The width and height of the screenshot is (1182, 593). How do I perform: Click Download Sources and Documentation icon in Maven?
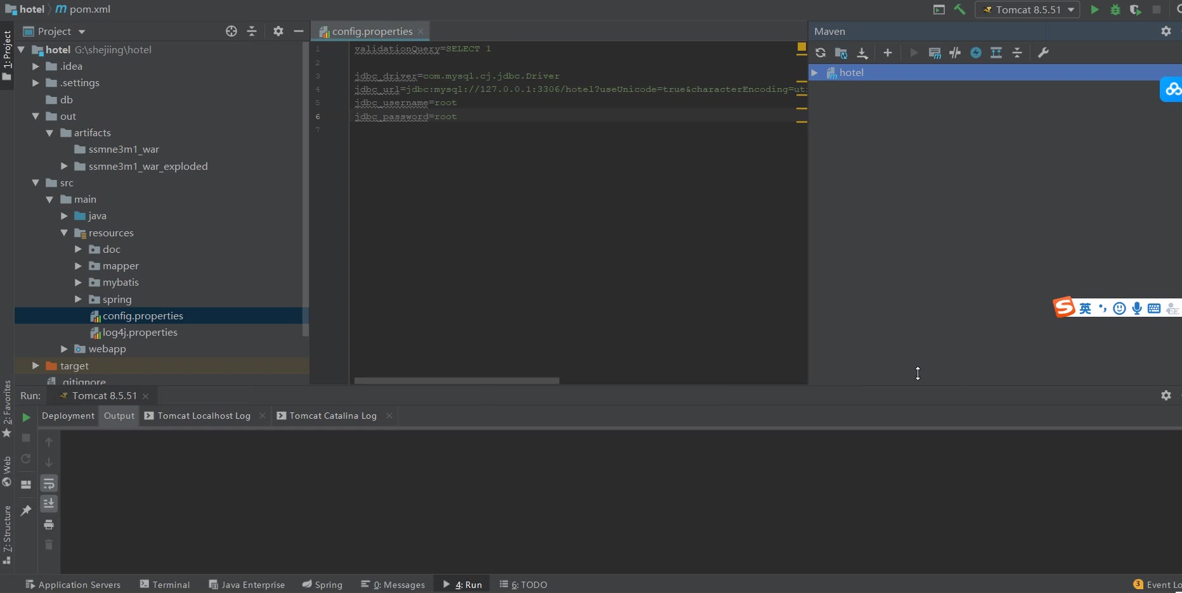click(862, 53)
